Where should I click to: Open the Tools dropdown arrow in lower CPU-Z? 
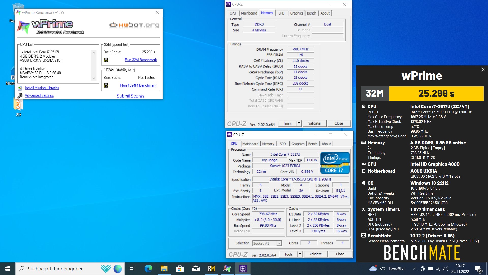[x=300, y=254]
